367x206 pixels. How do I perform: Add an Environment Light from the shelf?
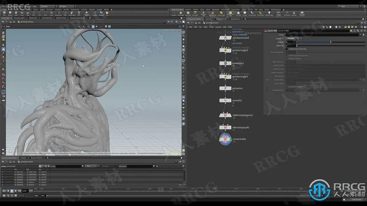[230, 13]
